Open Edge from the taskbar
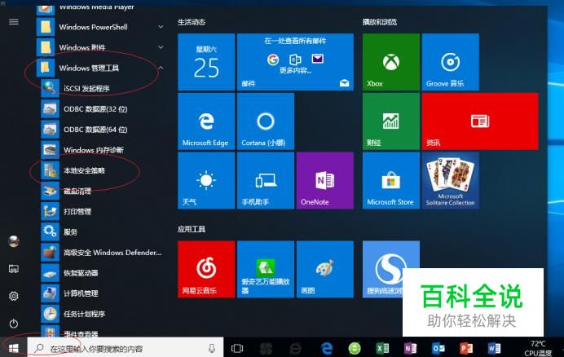The height and width of the screenshot is (357, 564). click(x=327, y=348)
